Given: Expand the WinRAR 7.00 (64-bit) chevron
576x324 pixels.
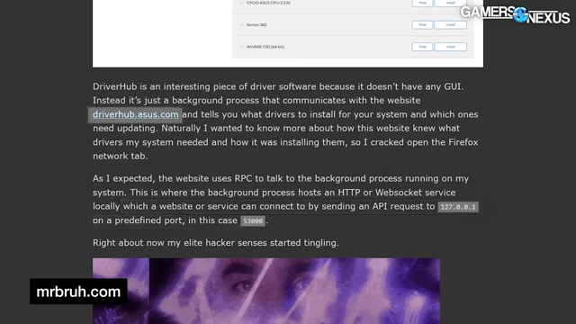Looking at the screenshot, I should pyautogui.click(x=242, y=47).
